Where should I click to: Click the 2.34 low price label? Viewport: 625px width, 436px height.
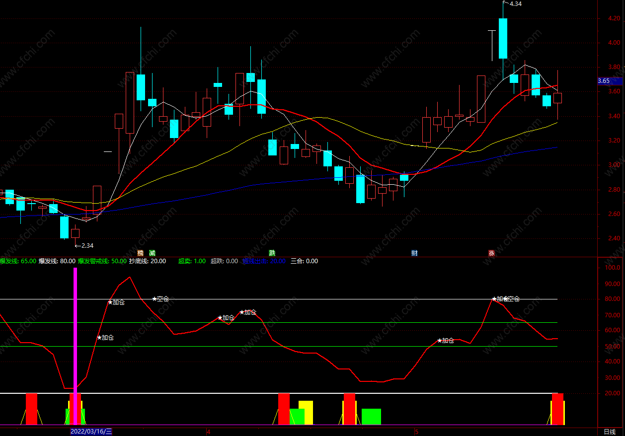tap(87, 245)
